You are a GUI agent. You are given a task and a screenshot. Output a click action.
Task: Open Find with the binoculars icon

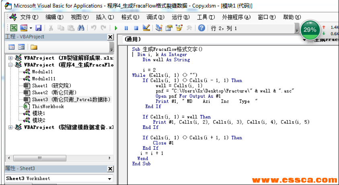click(81, 28)
